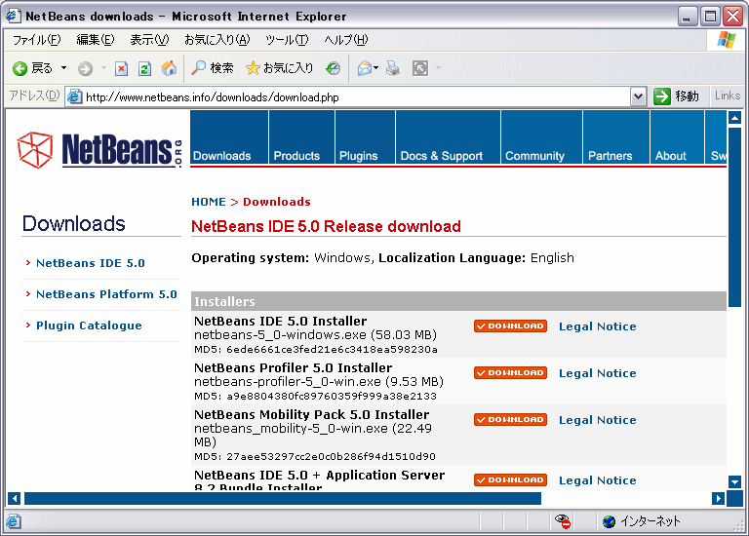Go back using the green Back arrow

20,69
